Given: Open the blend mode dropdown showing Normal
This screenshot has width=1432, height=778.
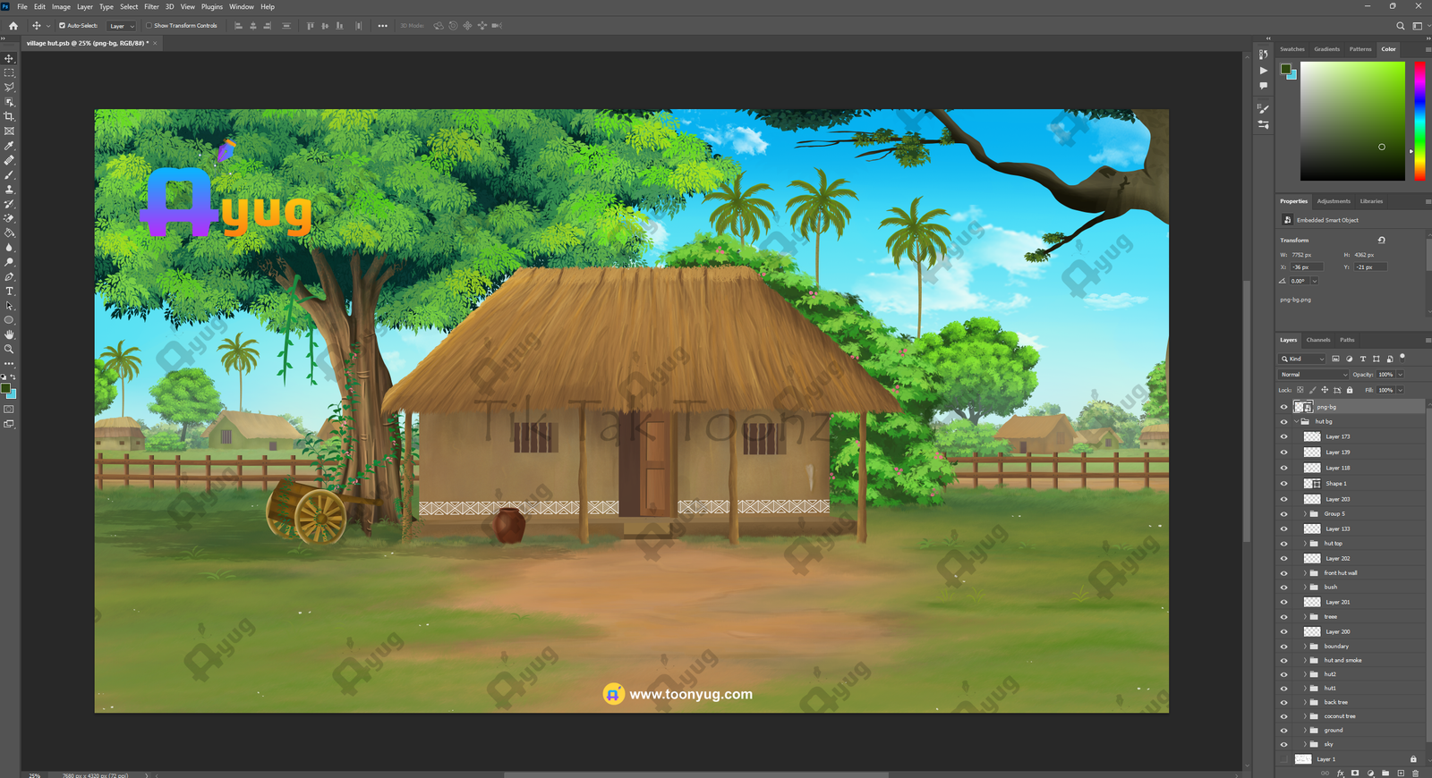Looking at the screenshot, I should click(x=1313, y=375).
